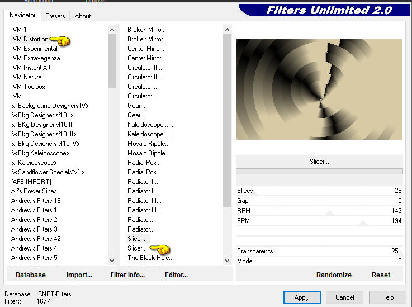Click filter list scroll down arrow
The image size is (412, 307).
227,261
